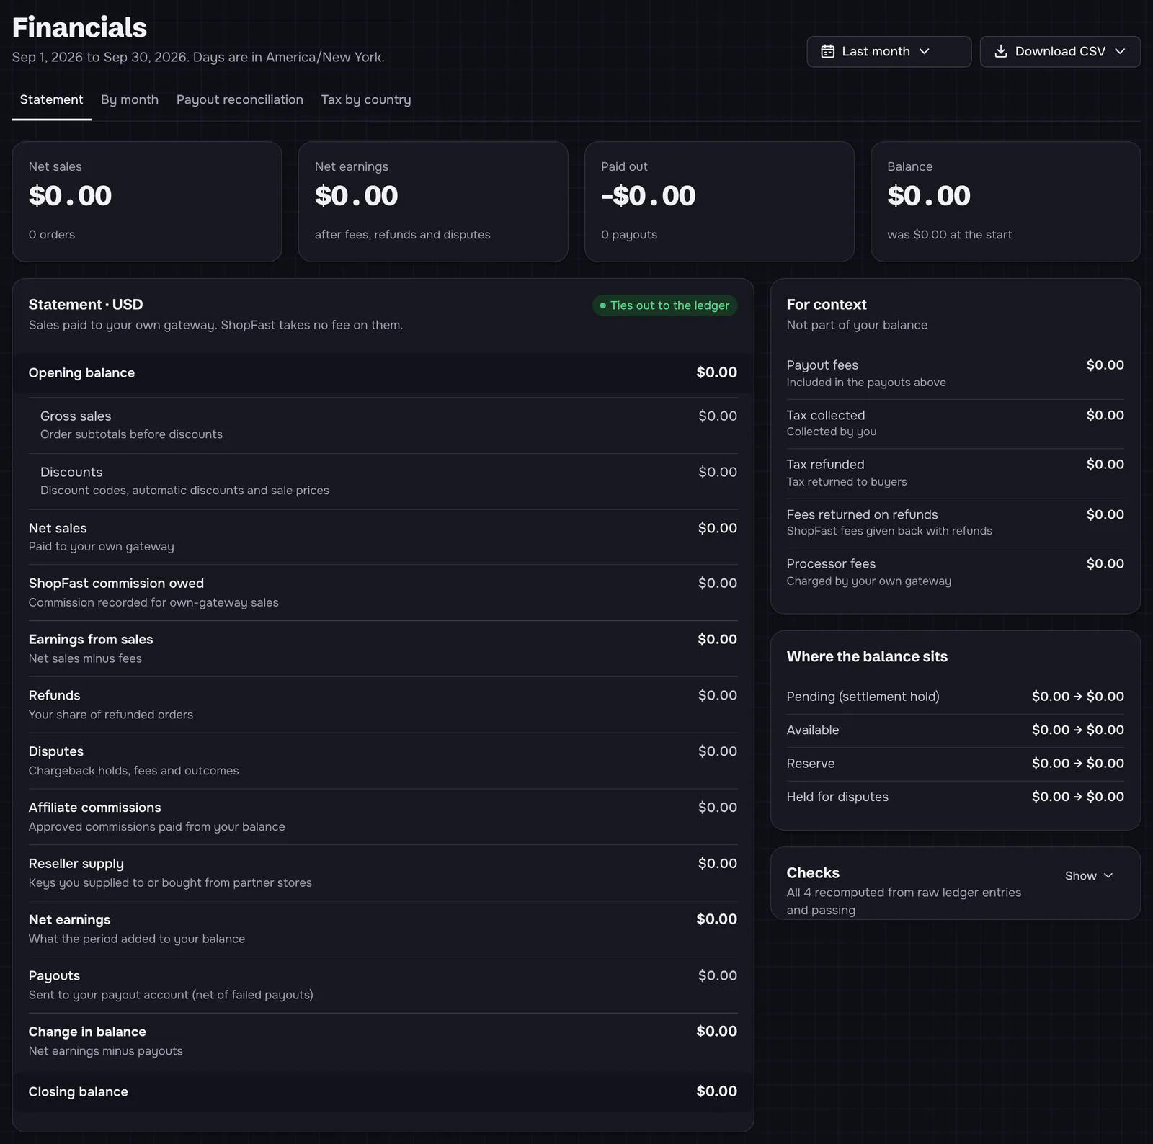Select the Reserve balance row

coord(955,764)
